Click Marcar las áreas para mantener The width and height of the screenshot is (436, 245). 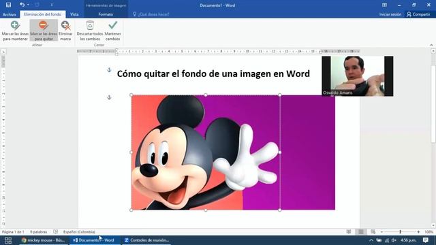[x=15, y=31]
